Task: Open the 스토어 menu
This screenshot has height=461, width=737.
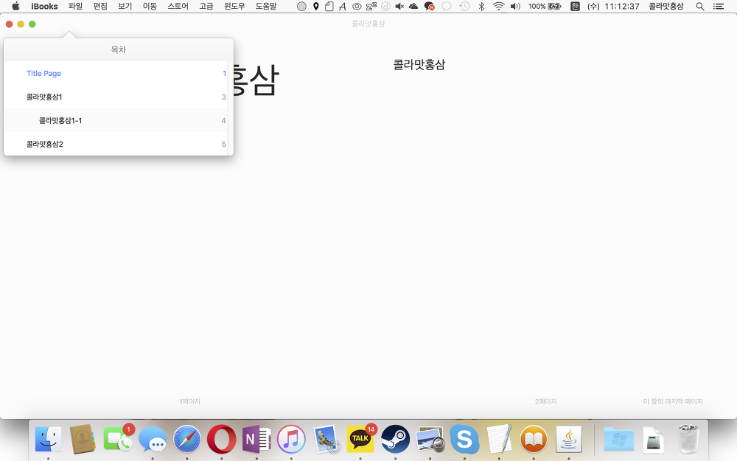Action: point(178,6)
